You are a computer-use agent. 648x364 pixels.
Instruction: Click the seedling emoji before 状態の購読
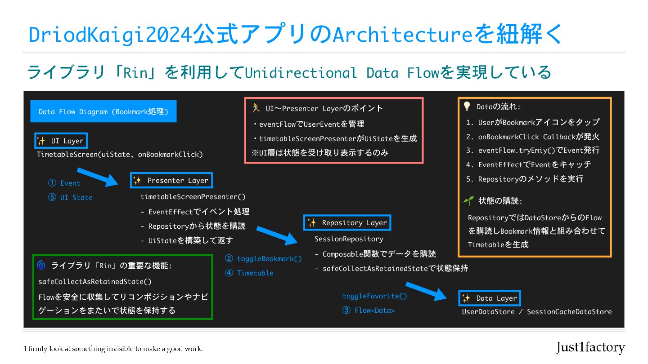468,201
